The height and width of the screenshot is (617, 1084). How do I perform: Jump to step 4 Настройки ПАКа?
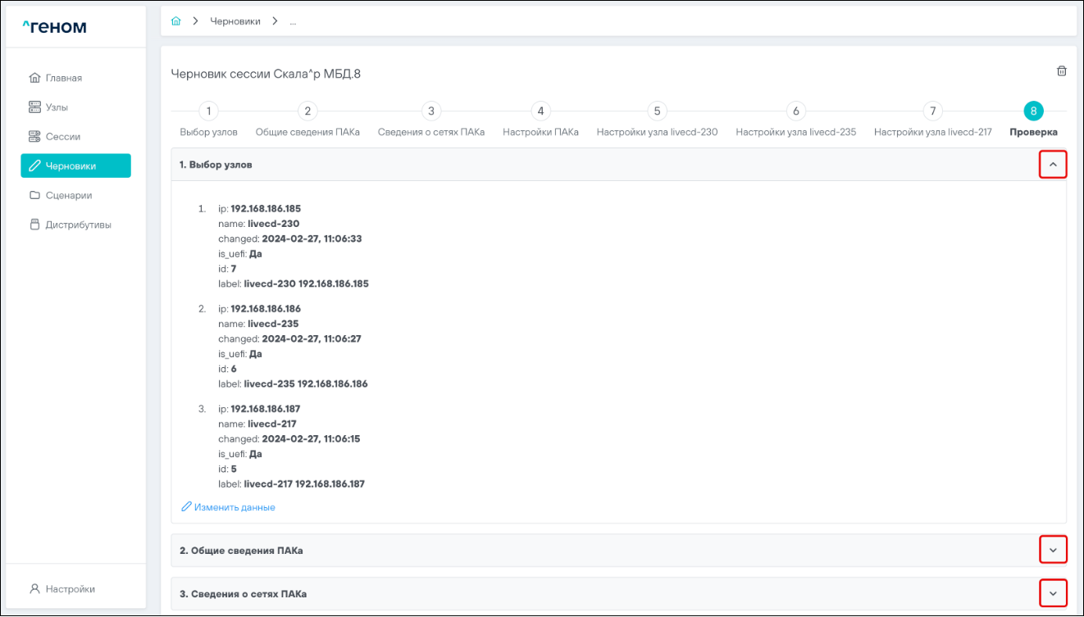coord(540,111)
